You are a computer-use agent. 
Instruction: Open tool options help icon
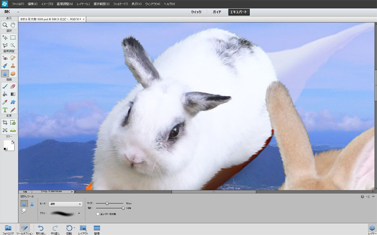(362, 196)
